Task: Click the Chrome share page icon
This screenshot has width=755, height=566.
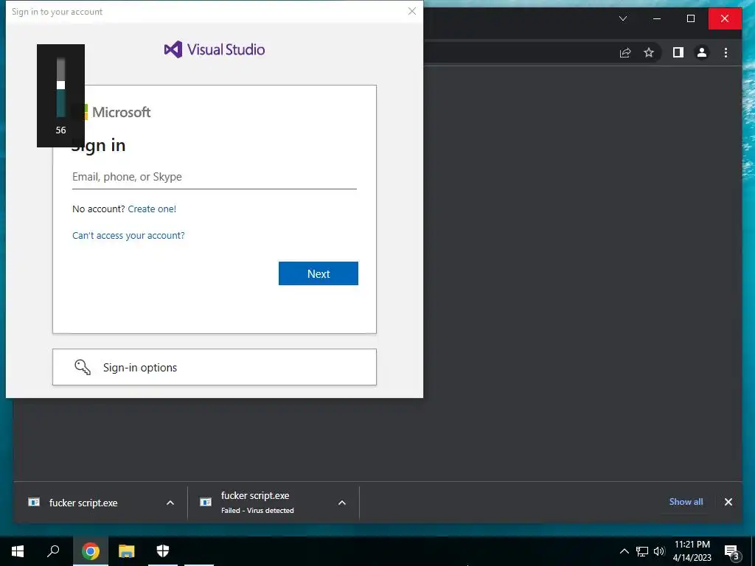Action: click(x=625, y=52)
